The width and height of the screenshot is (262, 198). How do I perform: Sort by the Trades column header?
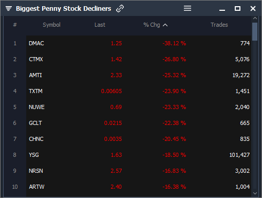tap(219, 25)
